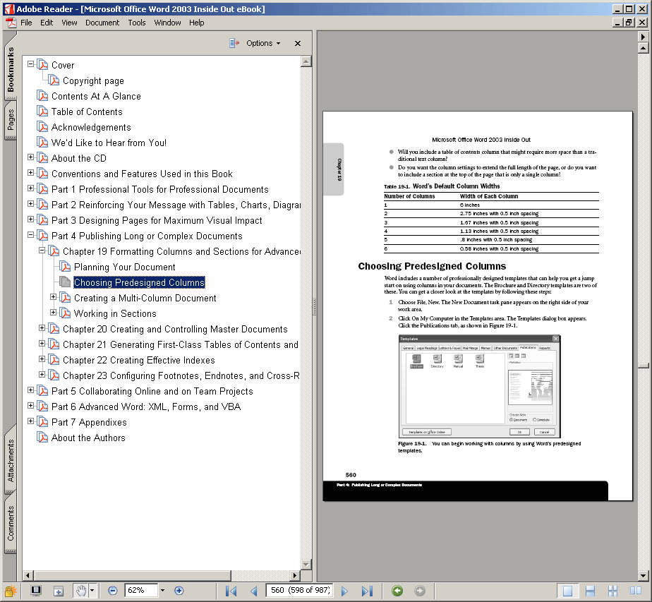This screenshot has width=652, height=602.
Task: Click the document vertical scrollbar thumb
Action: (x=643, y=365)
